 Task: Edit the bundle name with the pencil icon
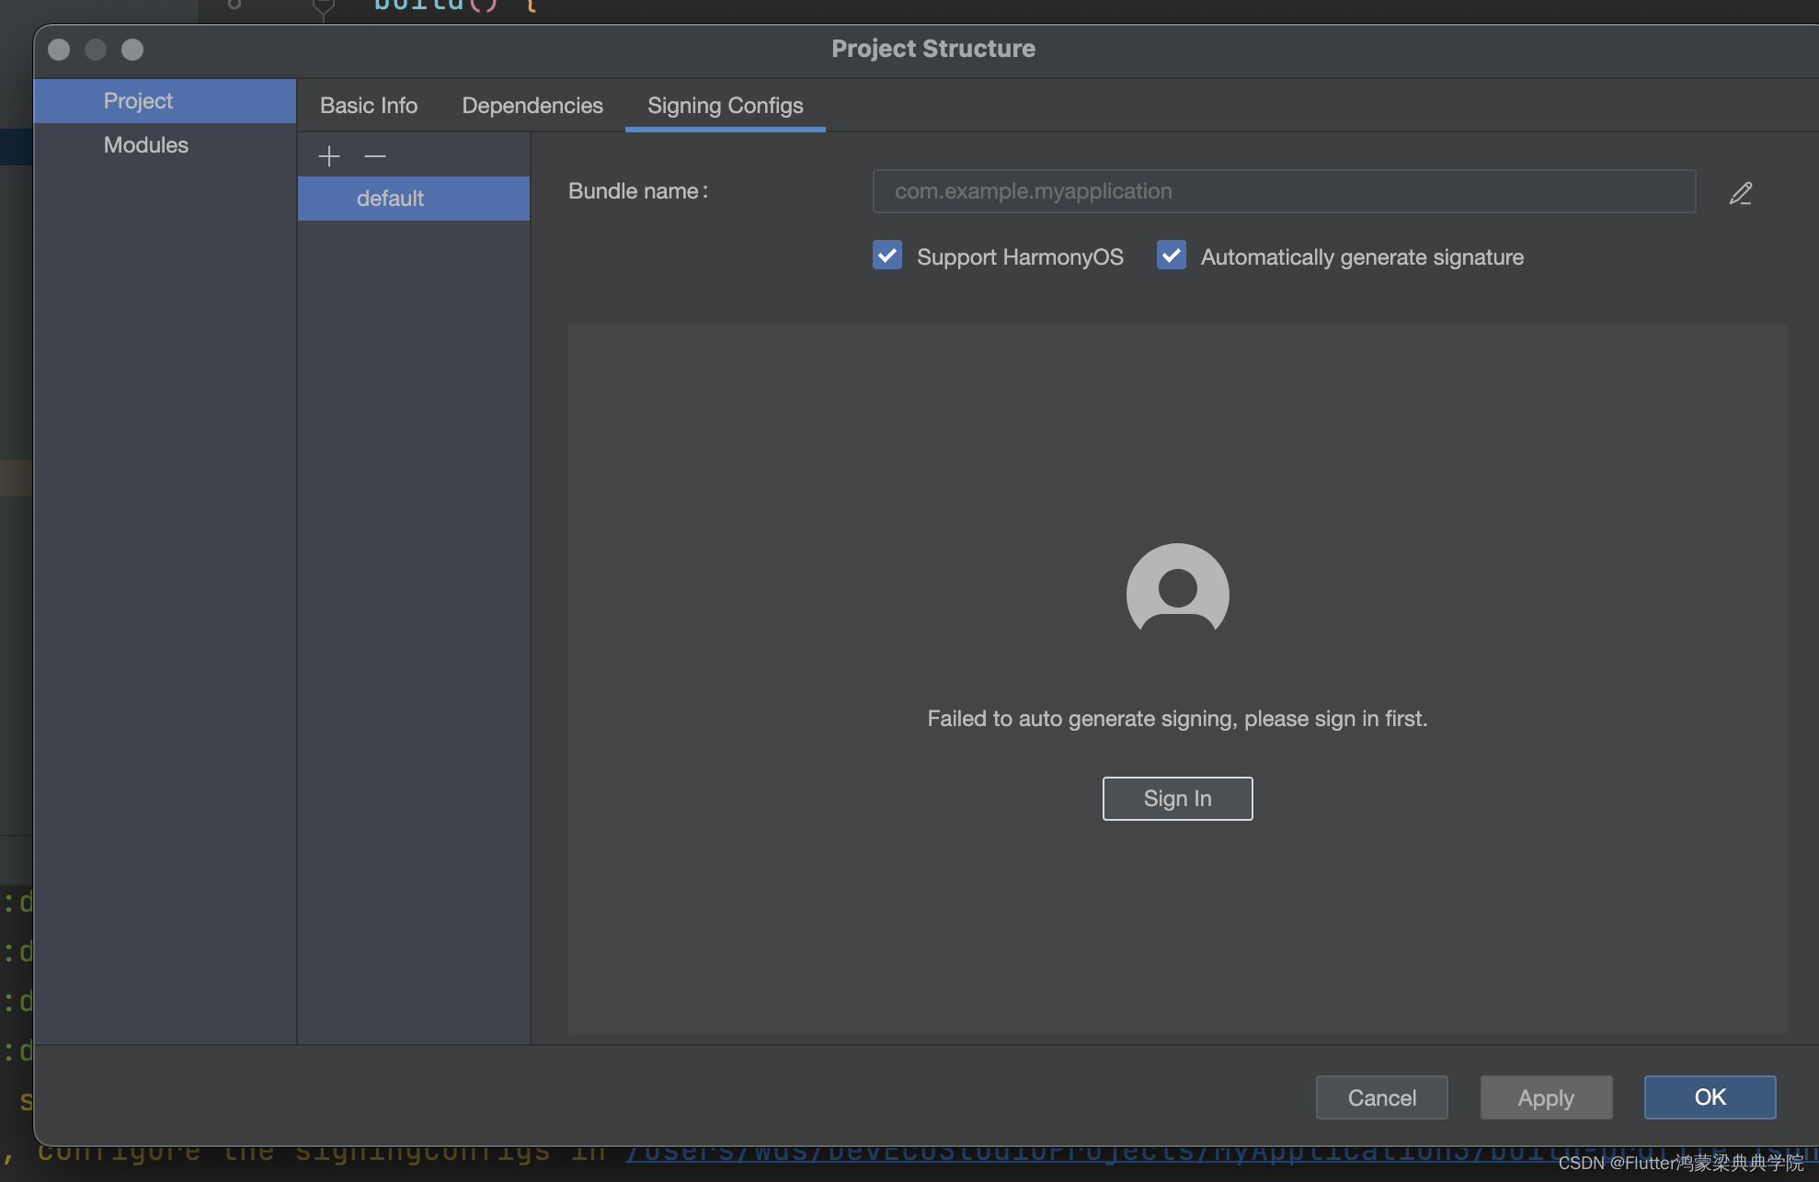pyautogui.click(x=1740, y=193)
